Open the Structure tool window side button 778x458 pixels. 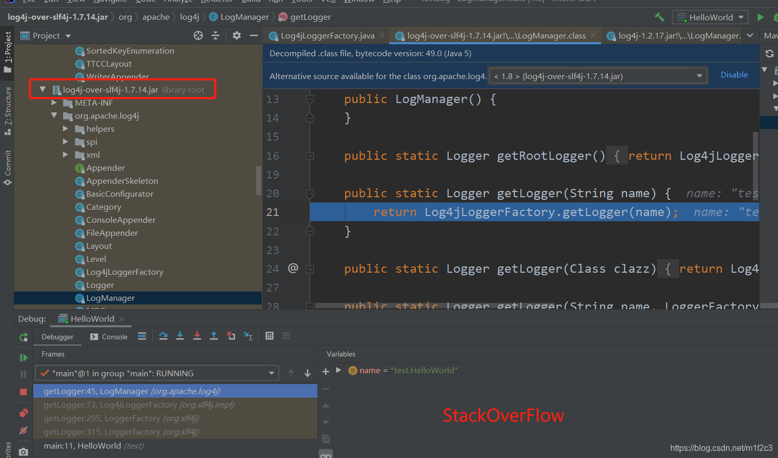point(7,110)
